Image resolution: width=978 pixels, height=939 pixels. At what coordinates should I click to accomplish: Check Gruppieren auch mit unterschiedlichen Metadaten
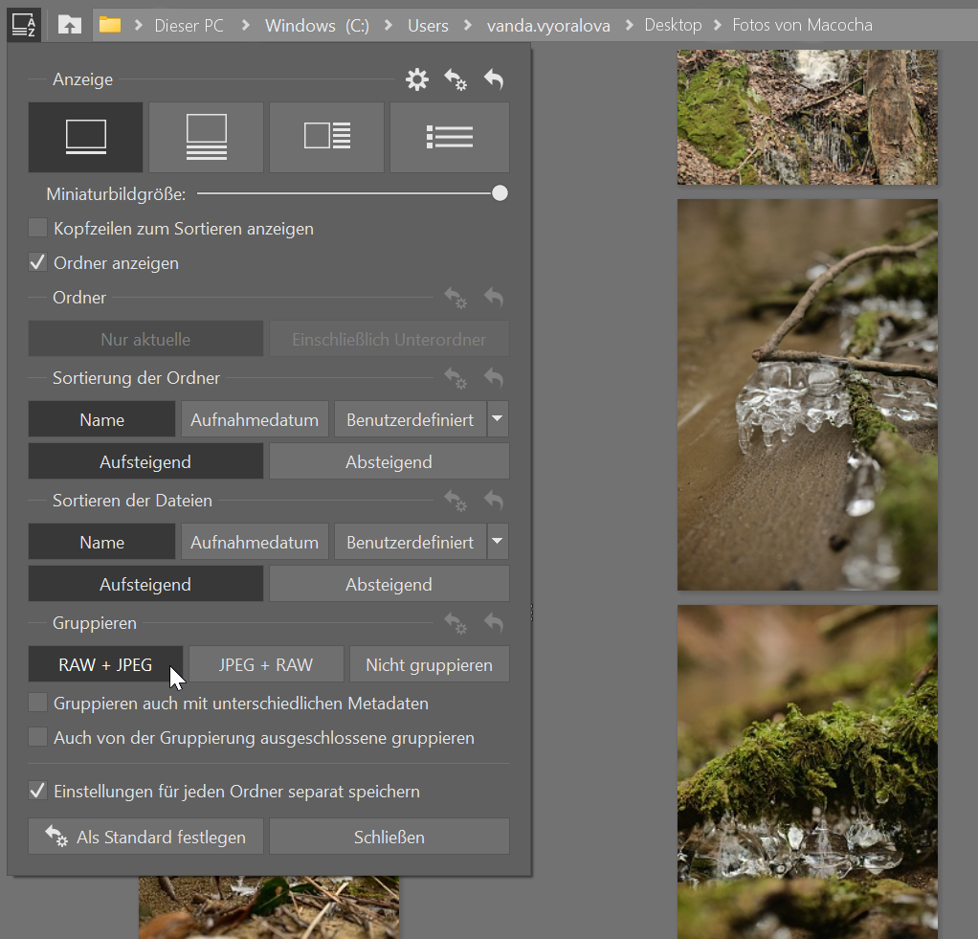(37, 702)
